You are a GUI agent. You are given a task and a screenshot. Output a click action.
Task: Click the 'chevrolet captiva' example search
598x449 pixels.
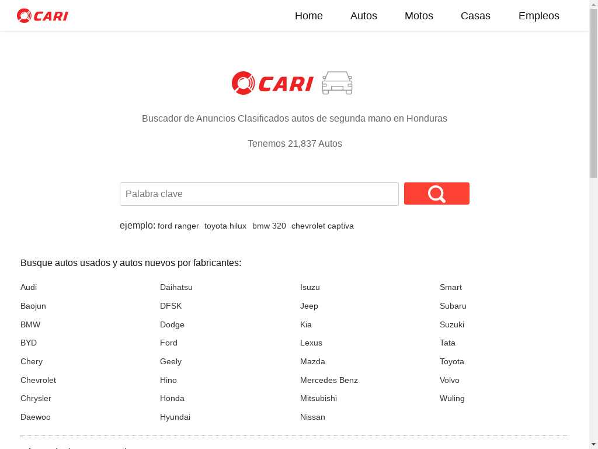coord(322,226)
